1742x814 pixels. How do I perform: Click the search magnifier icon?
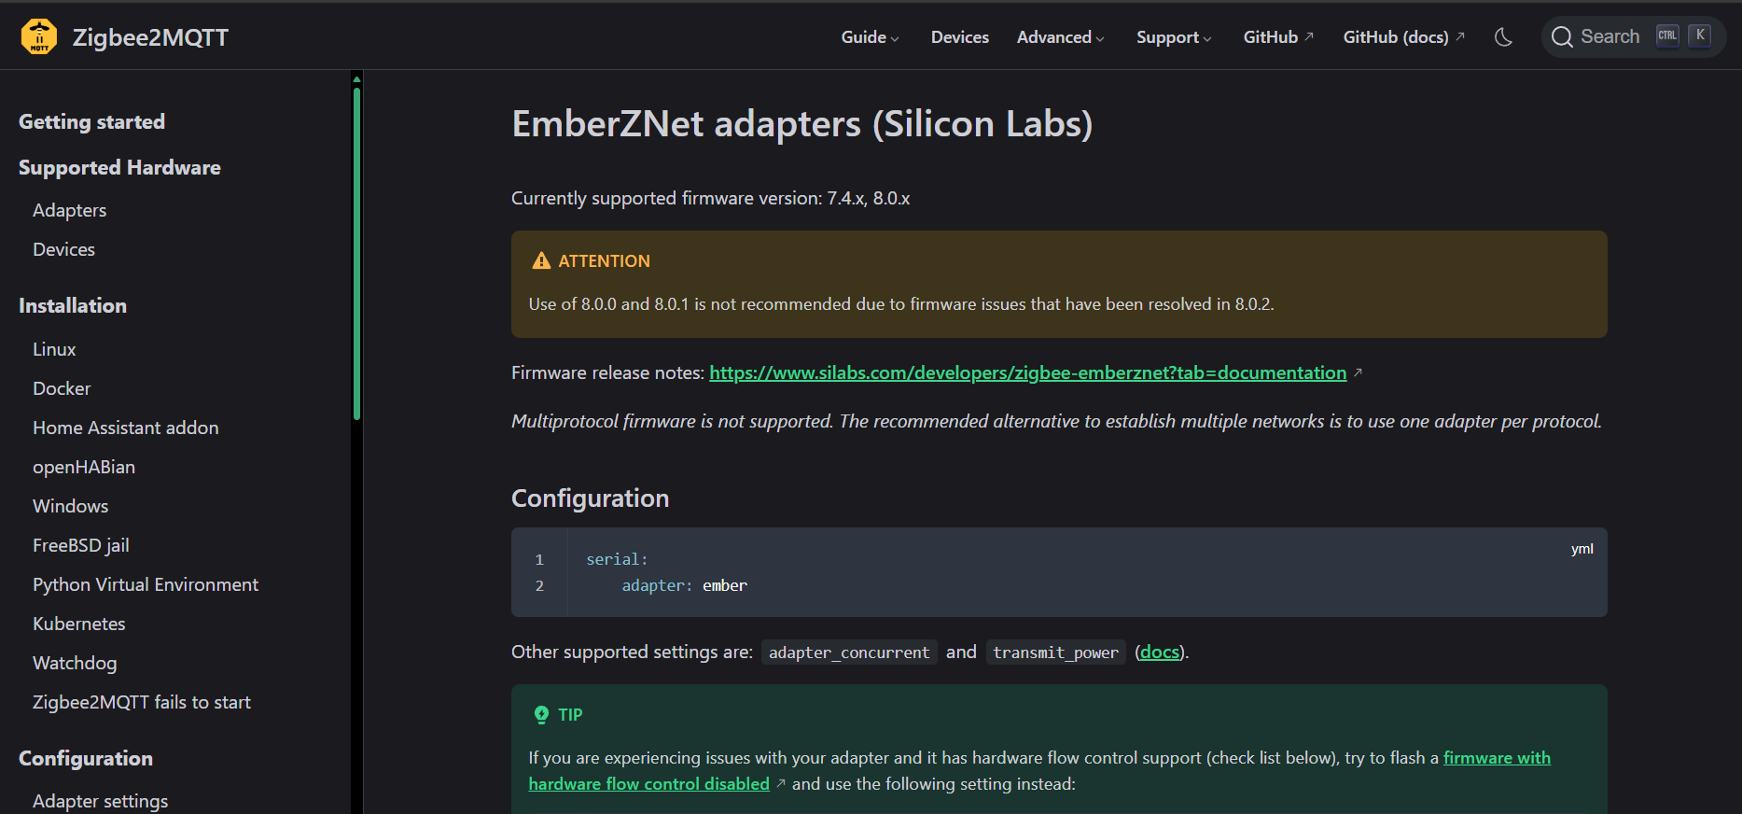[1562, 37]
